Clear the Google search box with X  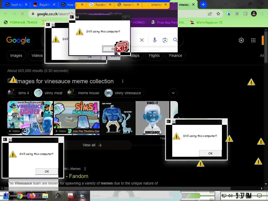click(142, 40)
